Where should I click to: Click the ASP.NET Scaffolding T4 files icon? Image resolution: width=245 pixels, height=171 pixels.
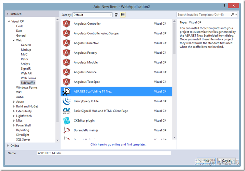click(66, 92)
